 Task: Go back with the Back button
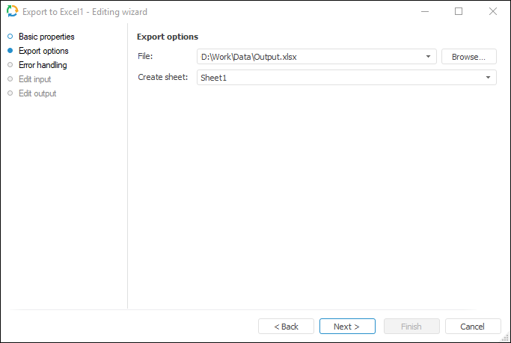point(286,327)
